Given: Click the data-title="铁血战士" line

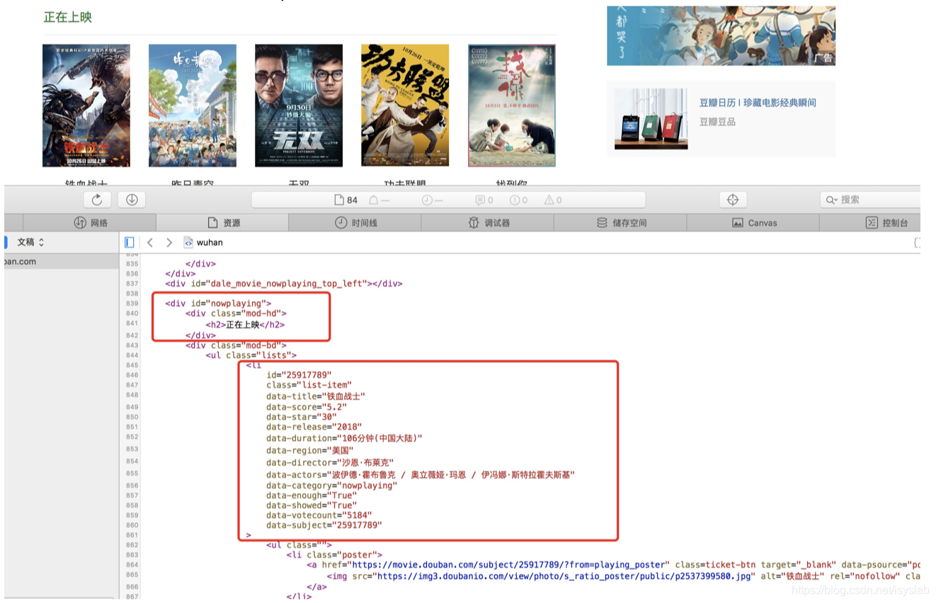Looking at the screenshot, I should [316, 396].
